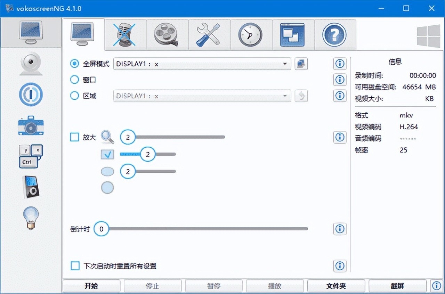Toggle the 下次启动时重置所有设置 checkbox

75,266
